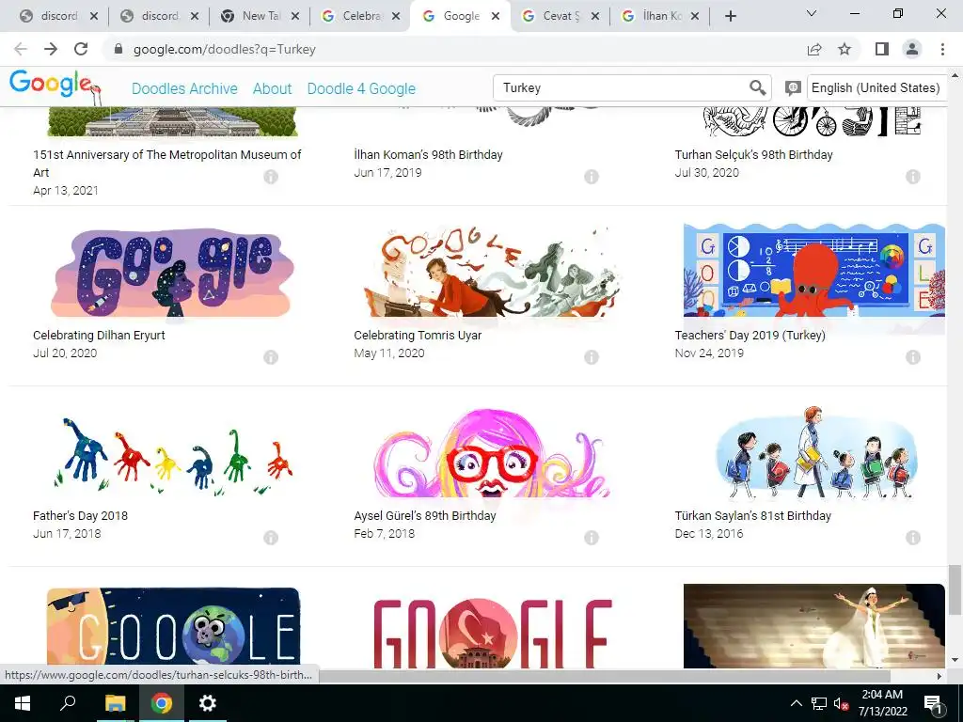This screenshot has width=963, height=722.
Task: Click the browser forward arrow
Action: (51, 49)
